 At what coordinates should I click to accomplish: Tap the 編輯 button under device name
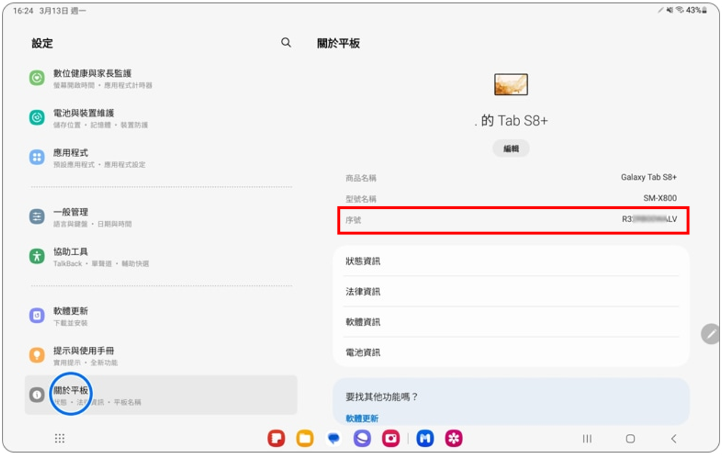click(x=511, y=149)
